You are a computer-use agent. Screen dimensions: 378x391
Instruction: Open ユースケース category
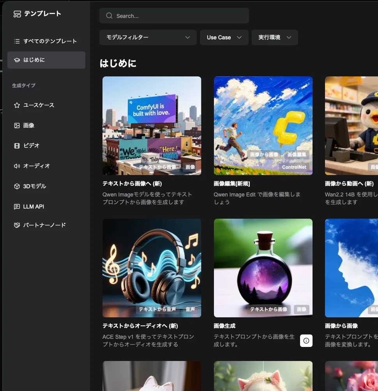(46, 105)
